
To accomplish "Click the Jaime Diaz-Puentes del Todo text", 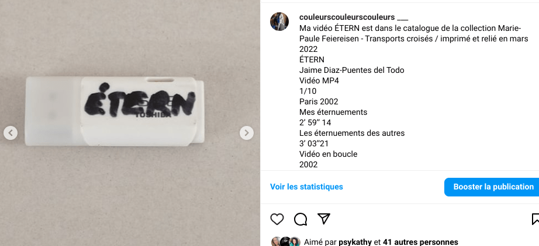I will [352, 70].
